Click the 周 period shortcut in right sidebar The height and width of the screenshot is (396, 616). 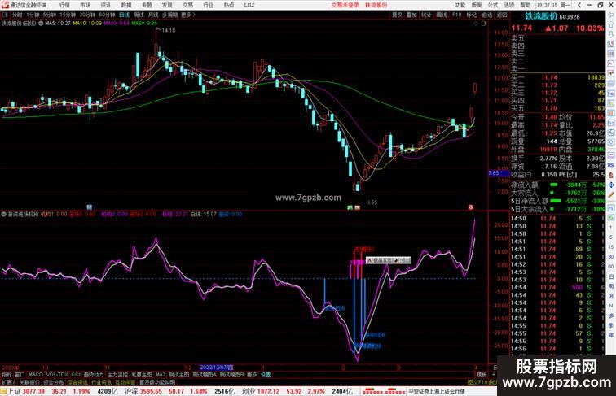611,286
